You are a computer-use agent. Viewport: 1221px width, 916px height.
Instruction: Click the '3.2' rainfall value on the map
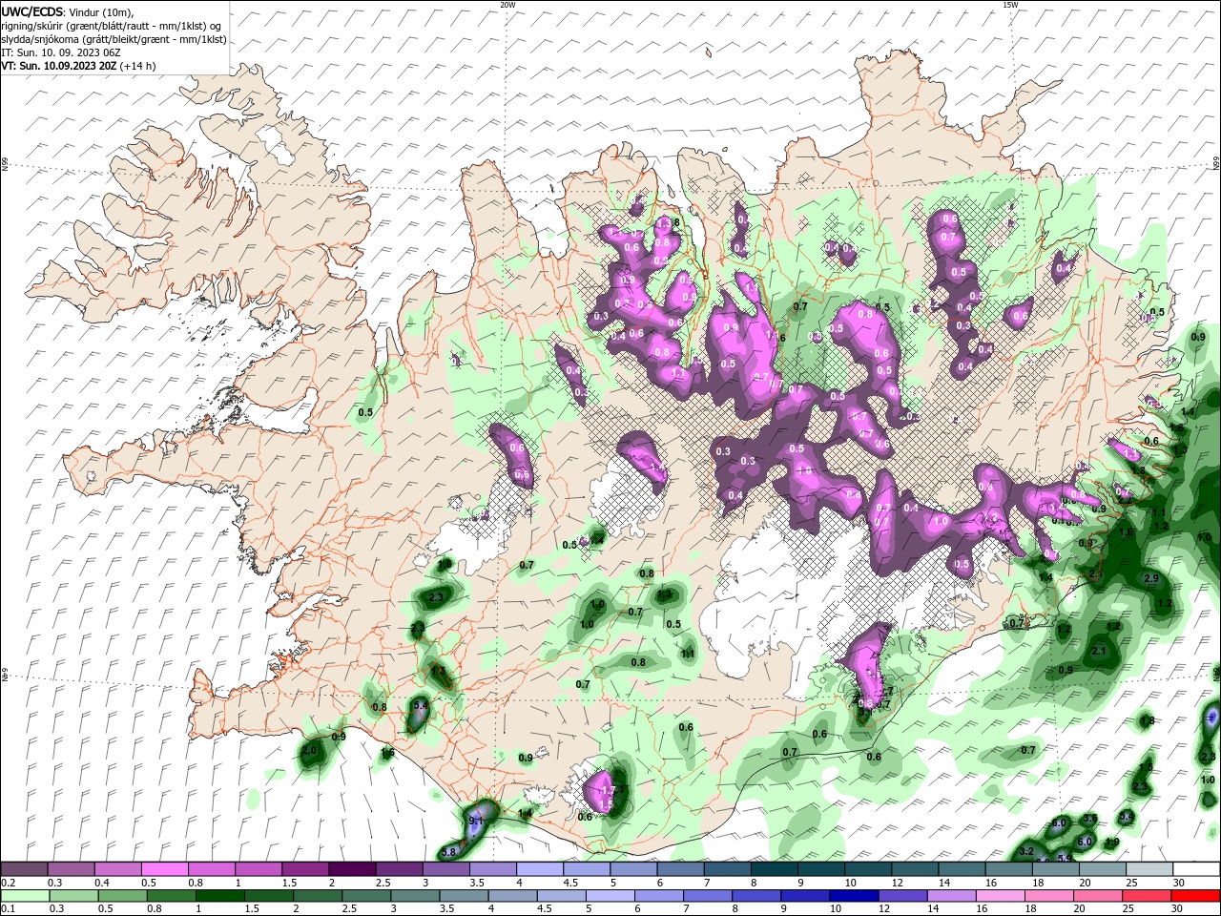1026,851
